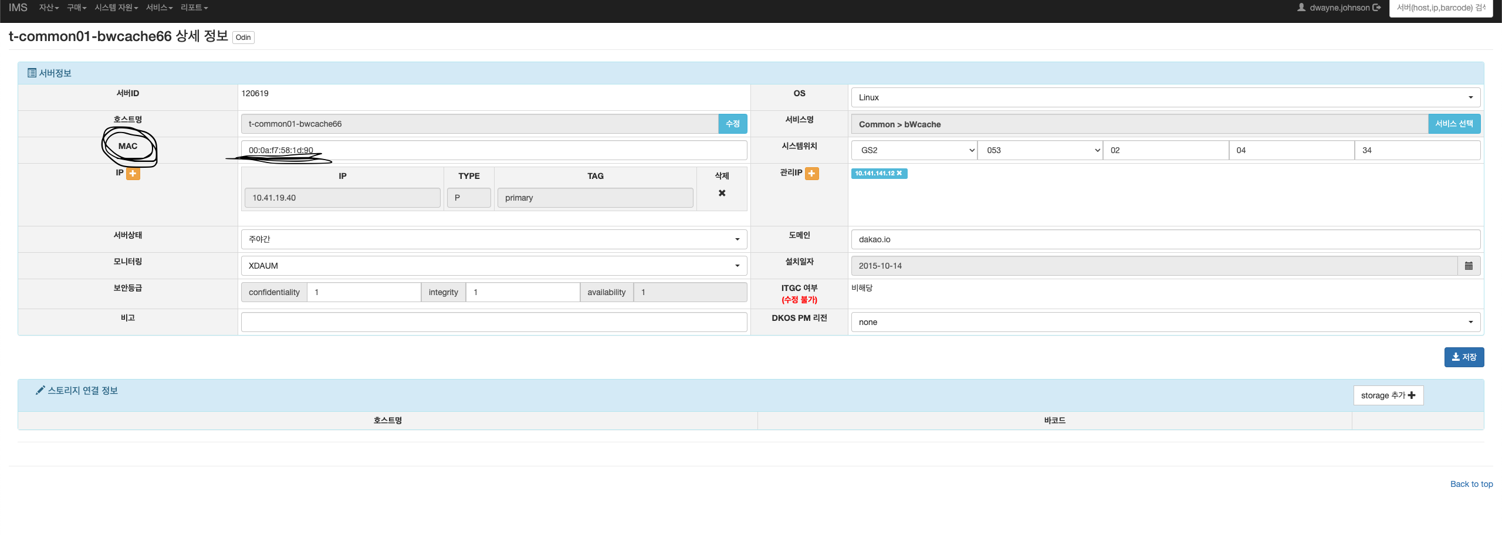Click the 호스트명 storage table header

click(388, 421)
